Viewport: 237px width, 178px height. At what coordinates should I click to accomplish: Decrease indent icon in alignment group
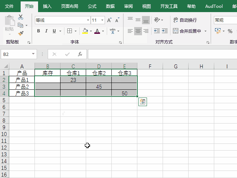pos(157,31)
